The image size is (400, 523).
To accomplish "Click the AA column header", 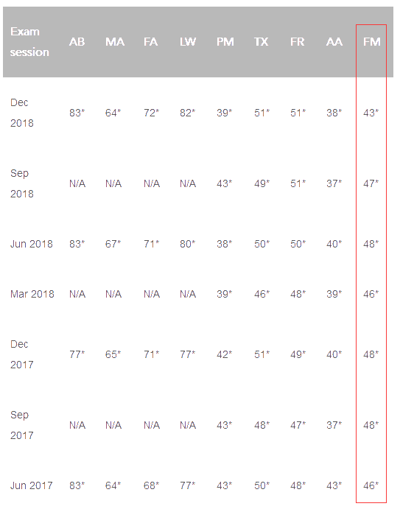I will click(334, 42).
